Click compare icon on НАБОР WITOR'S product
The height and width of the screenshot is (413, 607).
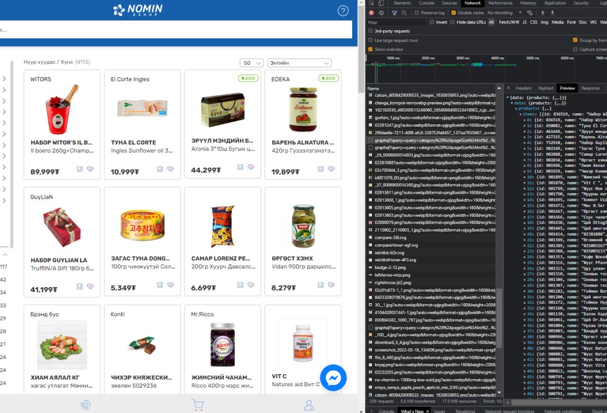[x=79, y=169]
